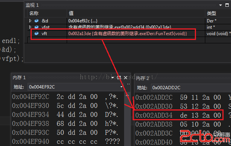The image size is (231, 146).
Task: Click the Memory 1 scrollbar up arrow
Action: coord(127,96)
